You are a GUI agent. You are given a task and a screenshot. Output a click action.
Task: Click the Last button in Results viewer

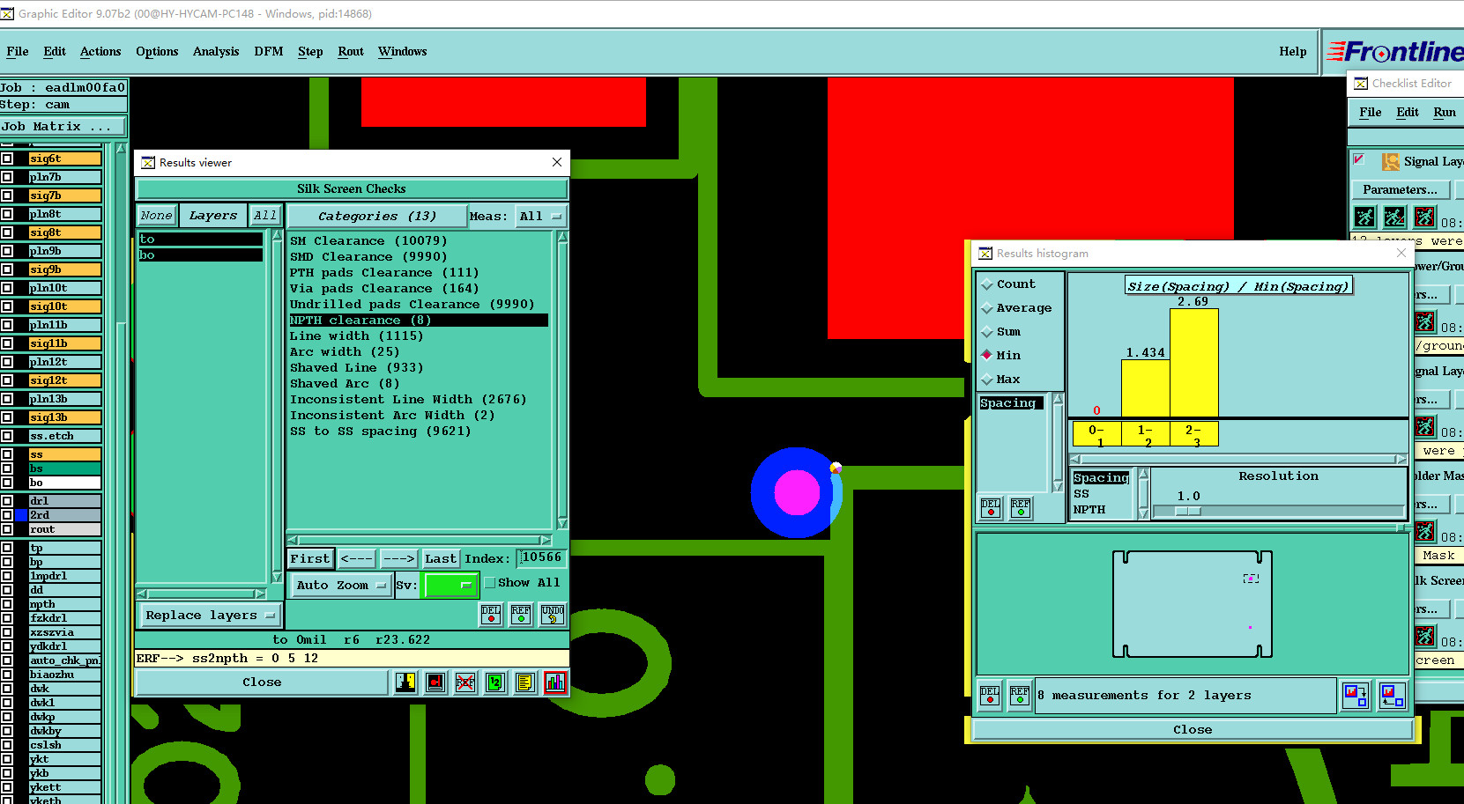(441, 559)
